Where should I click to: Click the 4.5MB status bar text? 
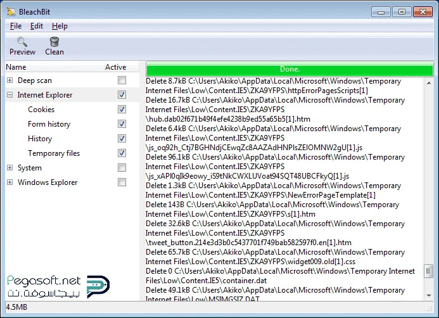(16, 307)
